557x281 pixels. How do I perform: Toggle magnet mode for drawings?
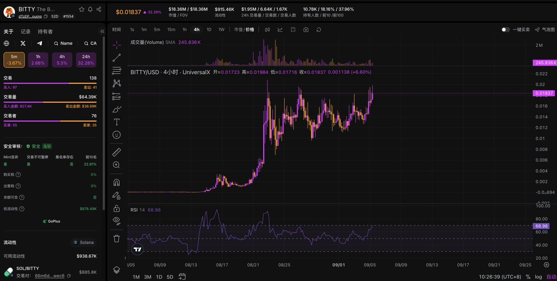click(x=117, y=183)
